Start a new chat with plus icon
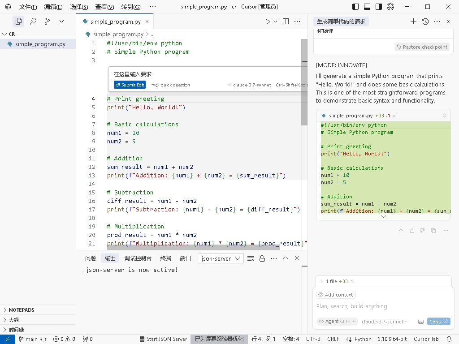The height and width of the screenshot is (344, 459). [413, 21]
